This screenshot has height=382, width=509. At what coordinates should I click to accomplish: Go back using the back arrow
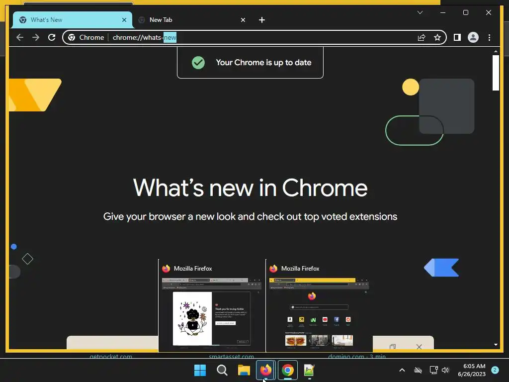coord(20,37)
